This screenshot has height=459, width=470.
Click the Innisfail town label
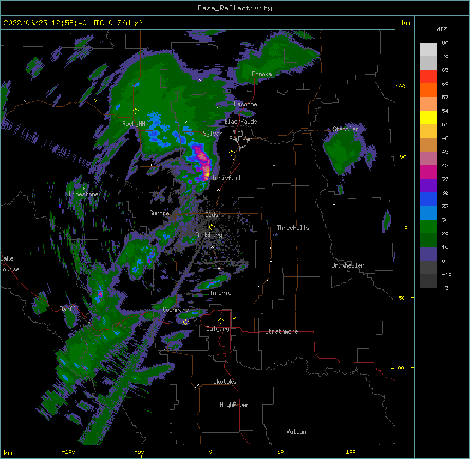click(x=226, y=178)
